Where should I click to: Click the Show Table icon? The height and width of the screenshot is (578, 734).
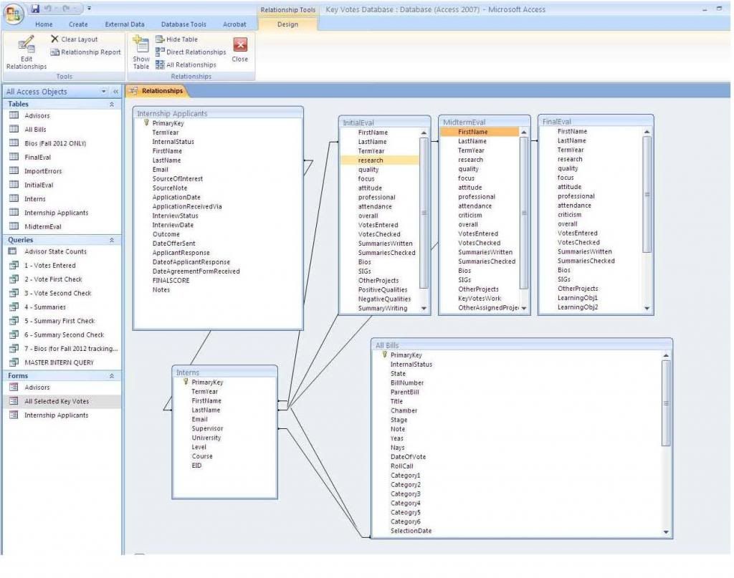(141, 47)
